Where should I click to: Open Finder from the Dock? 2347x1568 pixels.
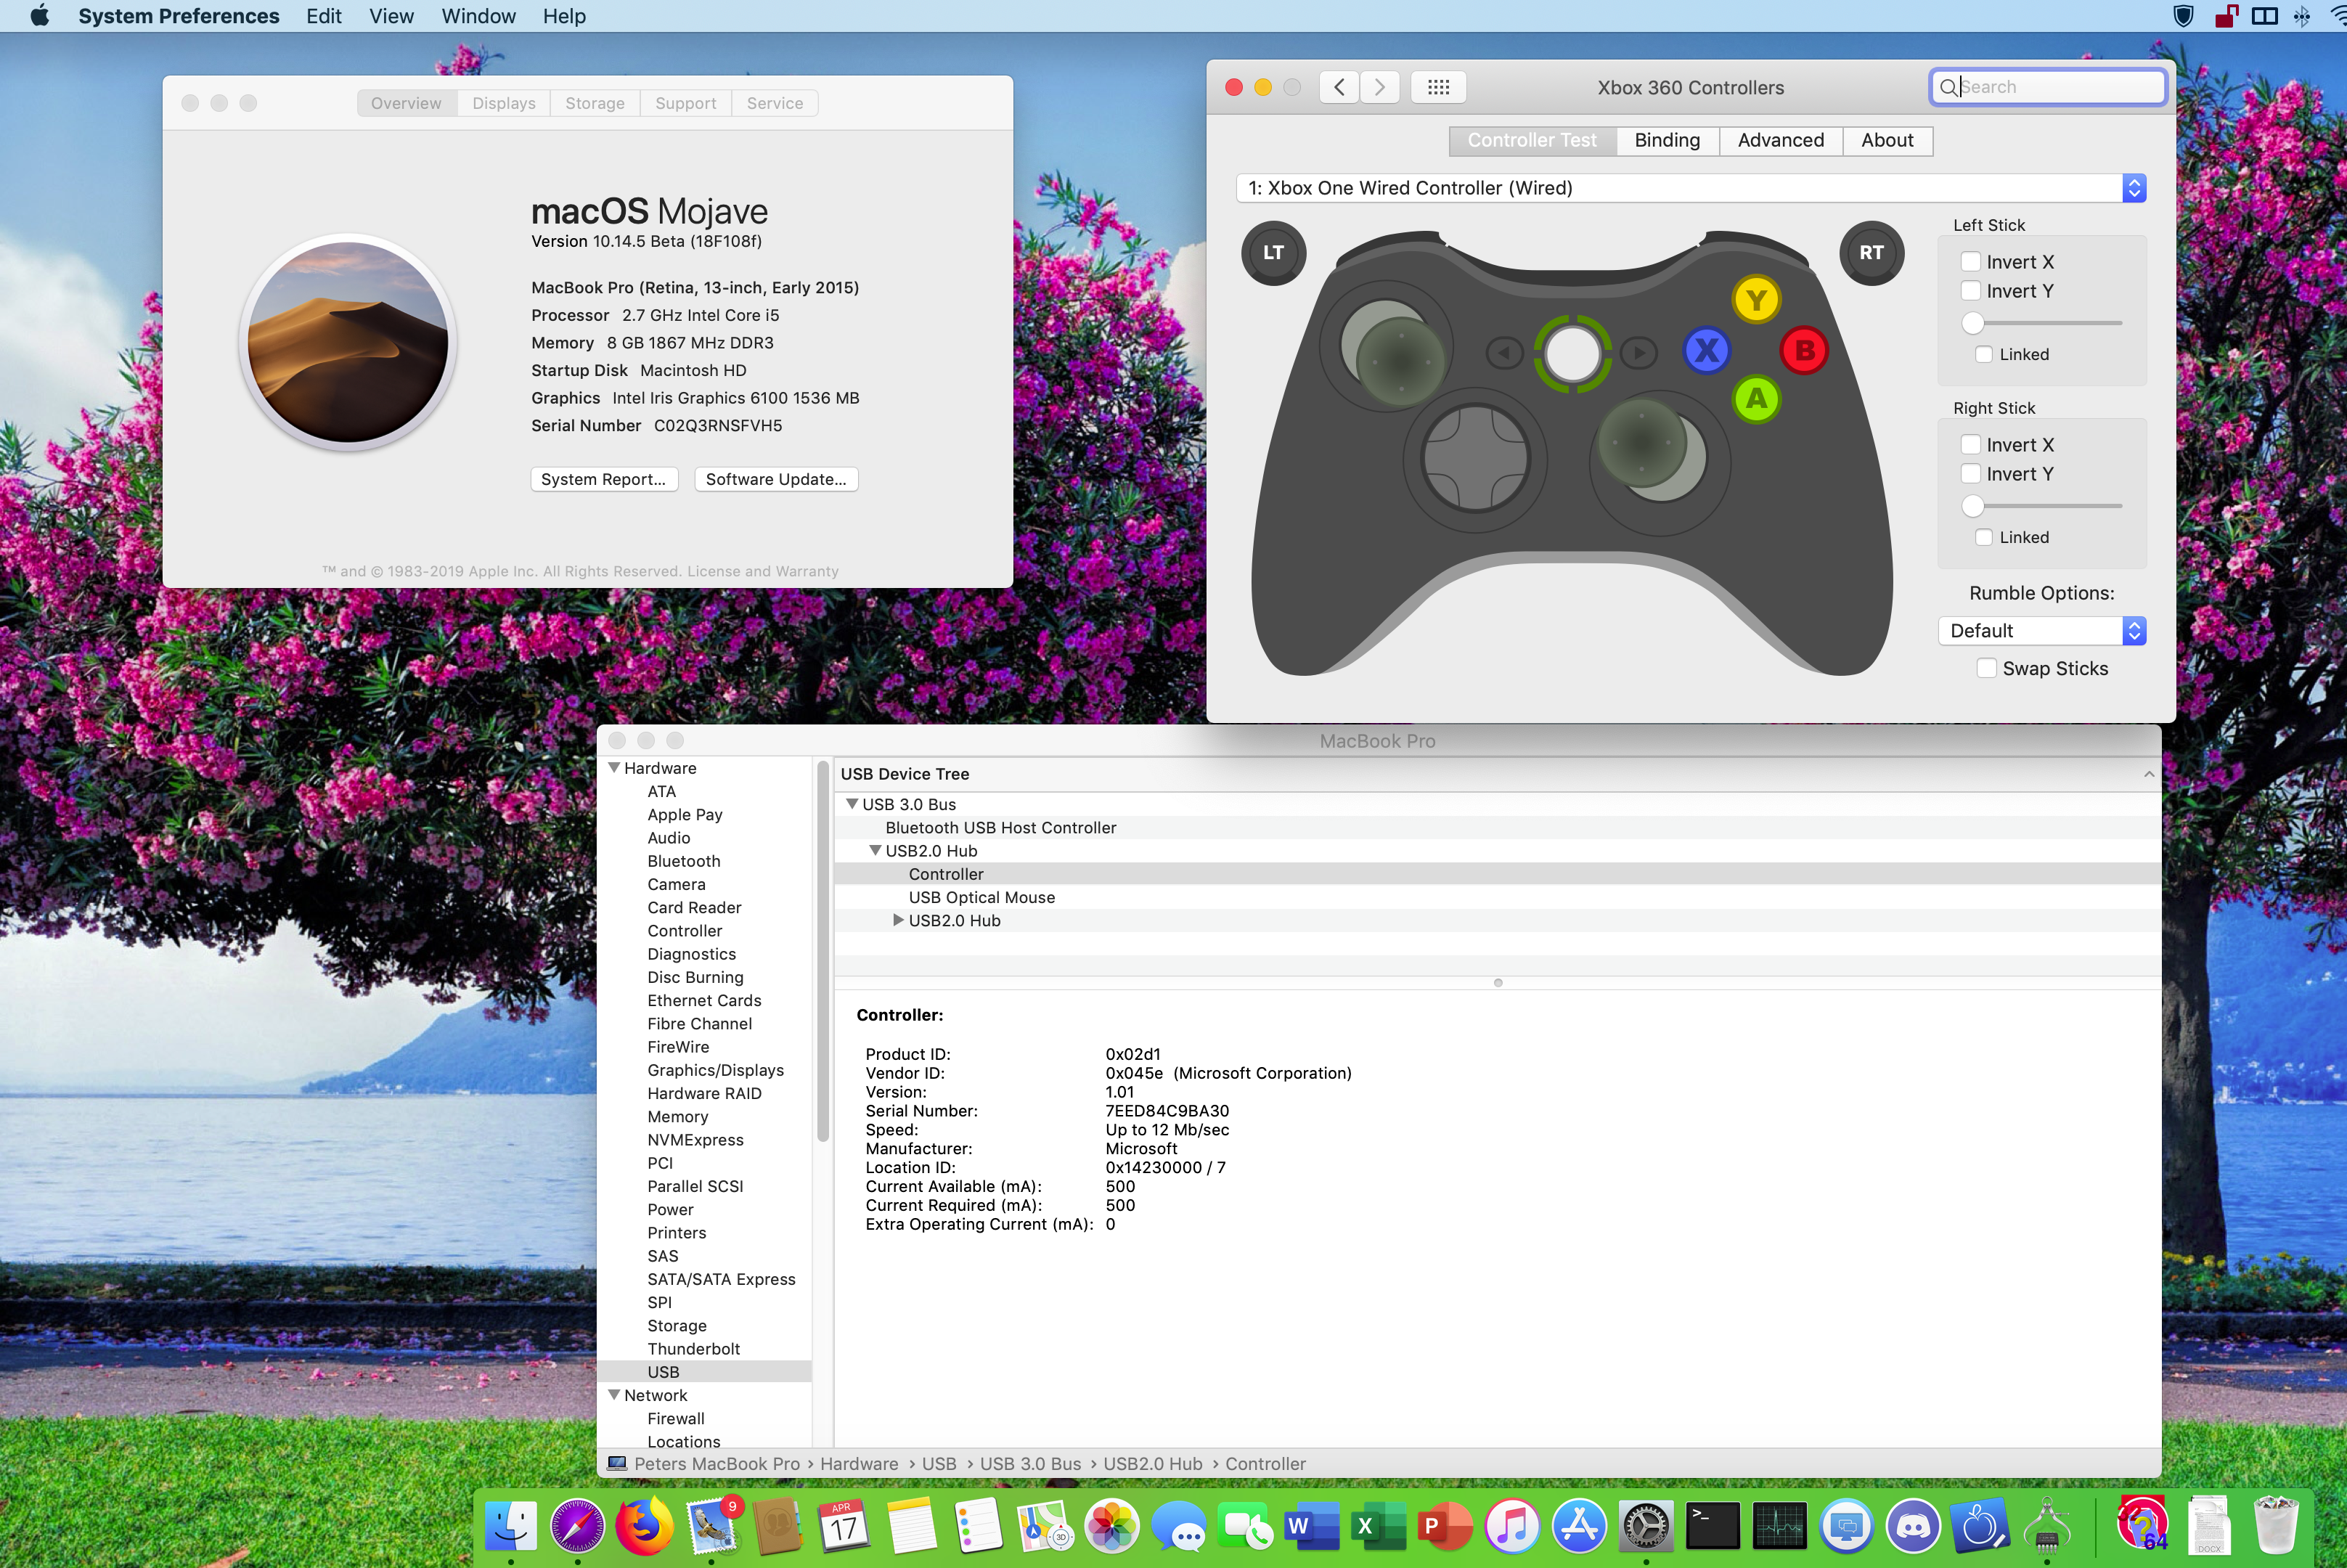pyautogui.click(x=510, y=1526)
